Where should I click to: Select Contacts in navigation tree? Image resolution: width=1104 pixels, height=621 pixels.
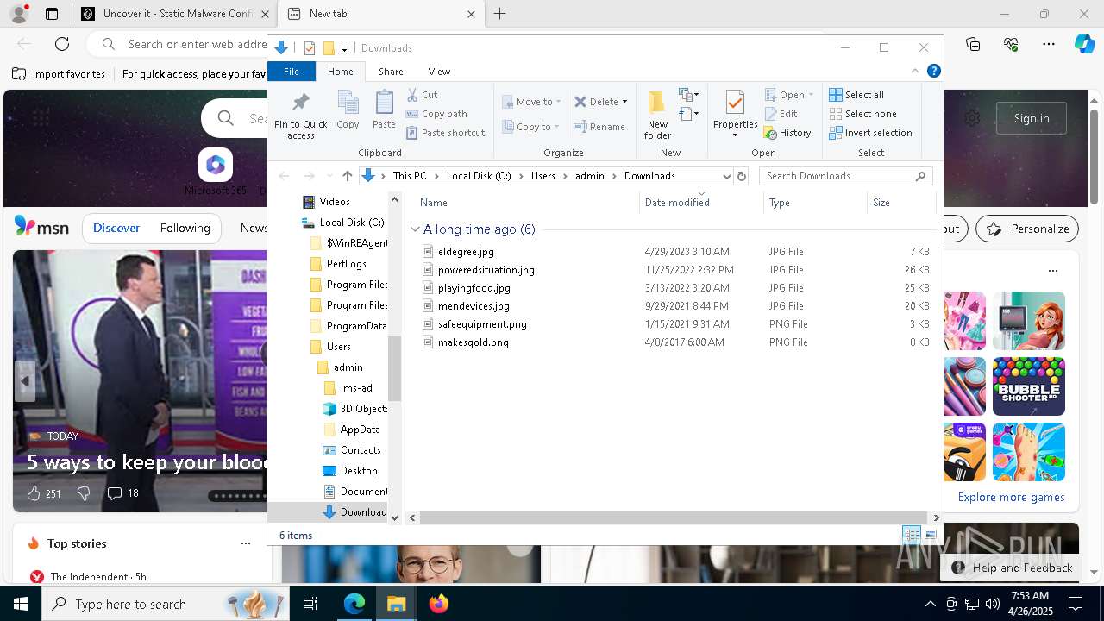(361, 450)
